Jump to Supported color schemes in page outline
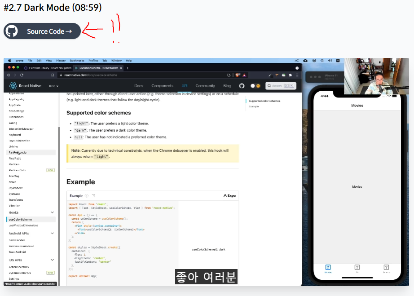 tap(264, 101)
